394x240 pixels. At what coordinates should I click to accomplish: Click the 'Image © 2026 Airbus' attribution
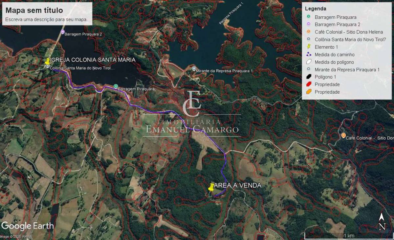[16, 236]
